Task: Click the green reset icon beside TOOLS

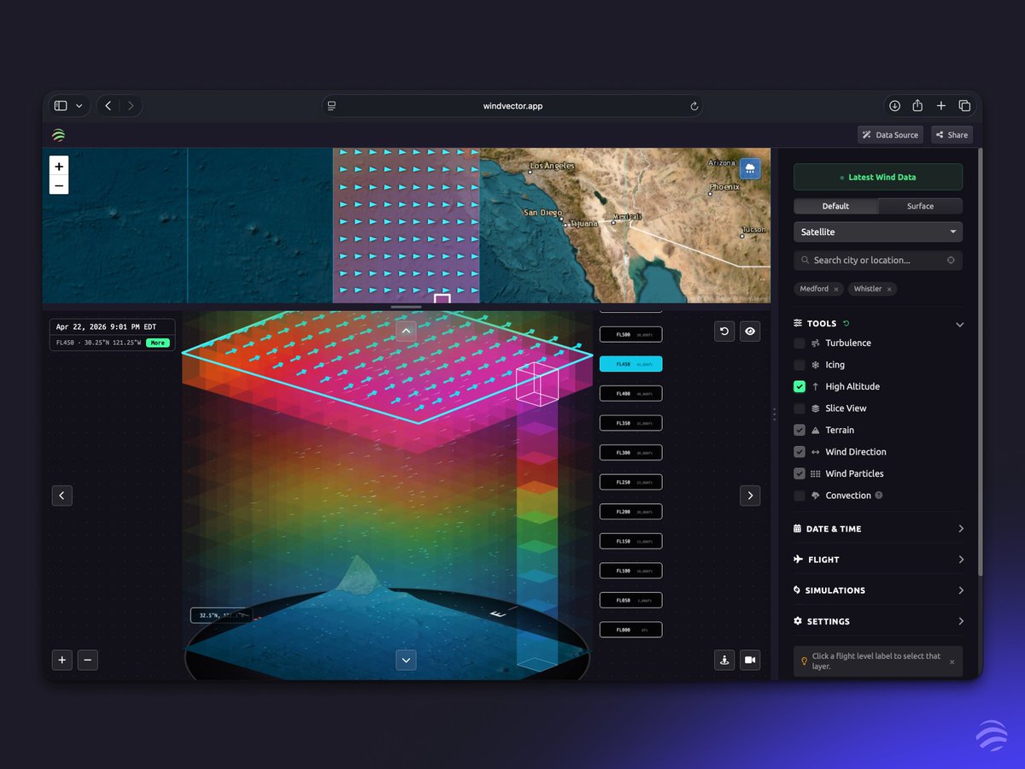Action: coord(846,324)
